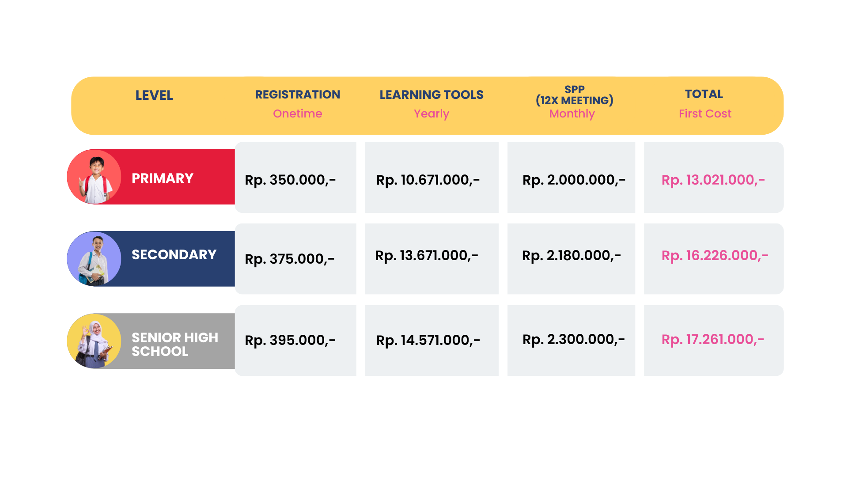The width and height of the screenshot is (848, 477).
Task: Click the Senior High School student photo
Action: click(x=94, y=341)
